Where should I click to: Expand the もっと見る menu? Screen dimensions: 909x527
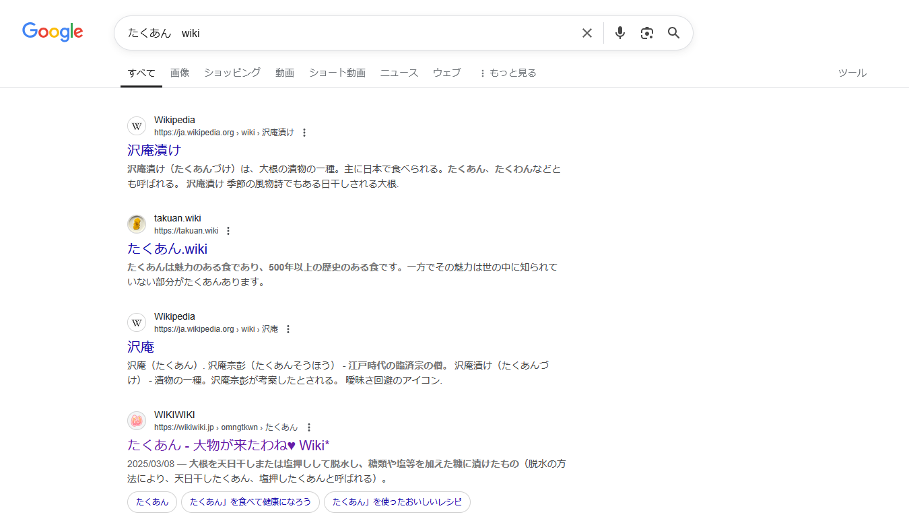(508, 73)
